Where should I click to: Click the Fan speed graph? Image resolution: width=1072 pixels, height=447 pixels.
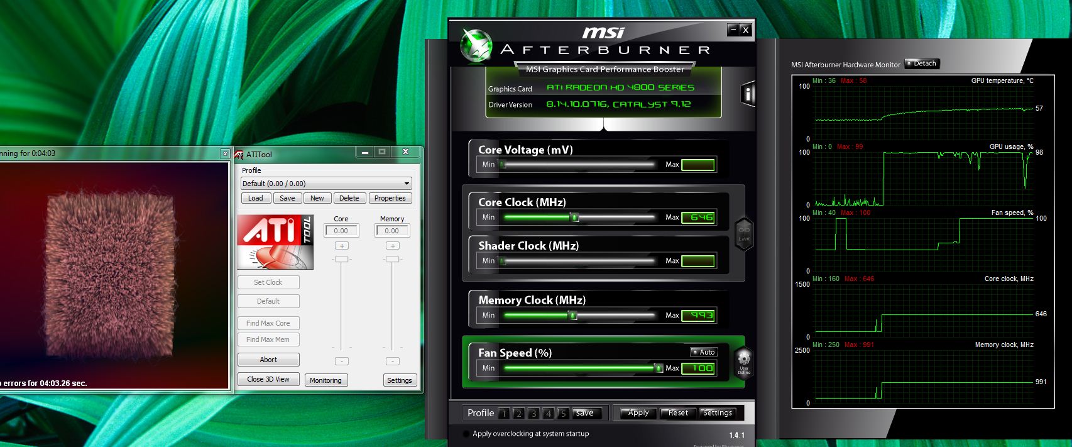[x=924, y=244]
